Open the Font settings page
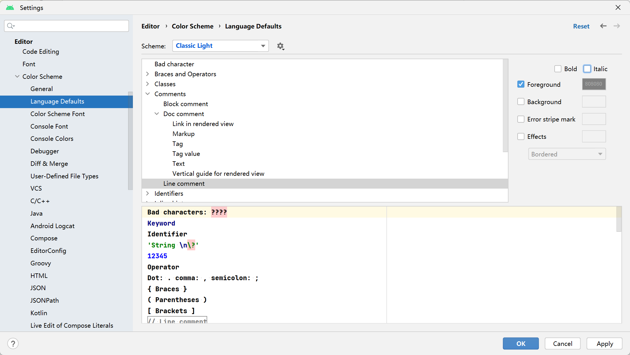The image size is (630, 355). coord(29,64)
